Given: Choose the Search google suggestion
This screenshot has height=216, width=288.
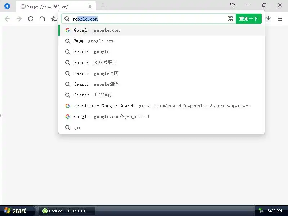Looking at the screenshot, I should click(161, 52).
